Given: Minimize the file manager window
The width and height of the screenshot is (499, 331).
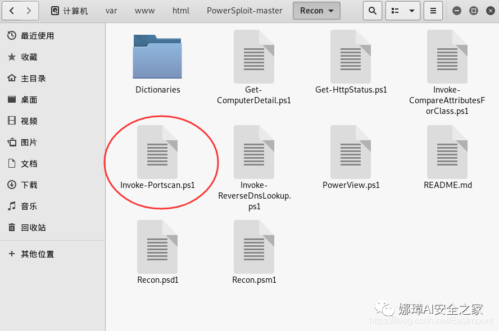Looking at the screenshot, I should 457,11.
